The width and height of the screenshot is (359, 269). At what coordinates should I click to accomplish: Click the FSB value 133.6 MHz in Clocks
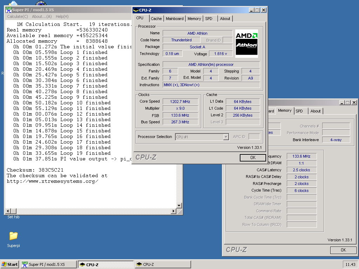pos(180,115)
